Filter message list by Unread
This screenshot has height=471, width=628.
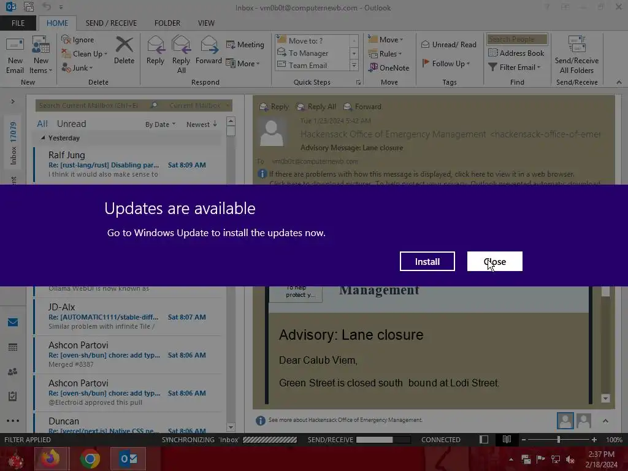pos(71,124)
